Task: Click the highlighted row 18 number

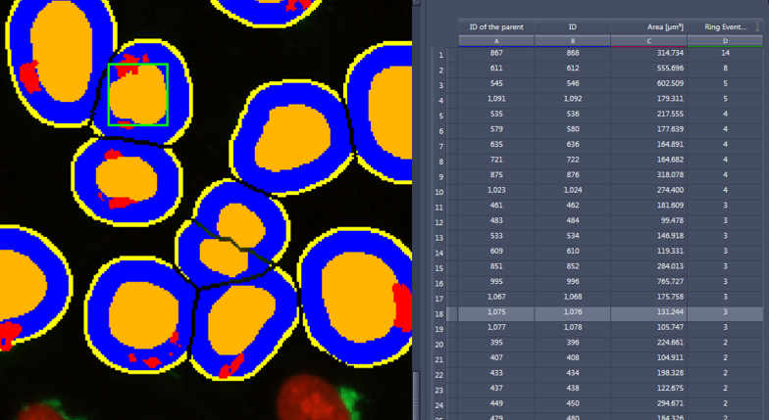Action: pyautogui.click(x=440, y=313)
